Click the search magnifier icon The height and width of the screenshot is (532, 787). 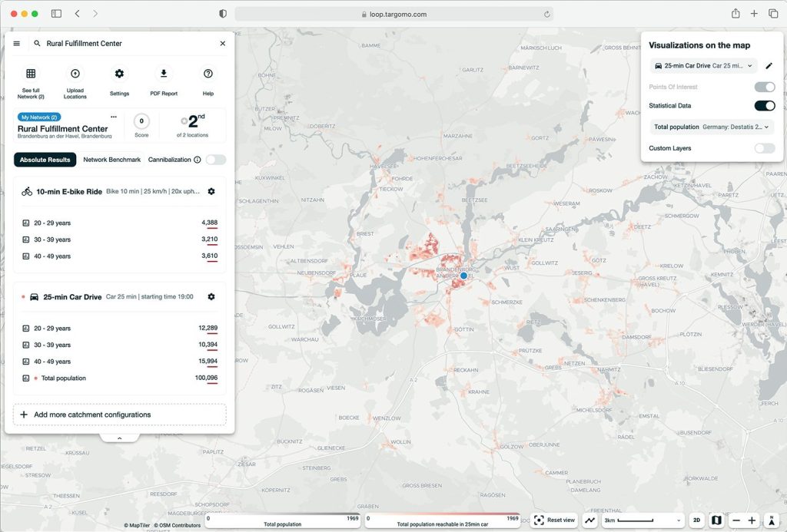[x=37, y=44]
